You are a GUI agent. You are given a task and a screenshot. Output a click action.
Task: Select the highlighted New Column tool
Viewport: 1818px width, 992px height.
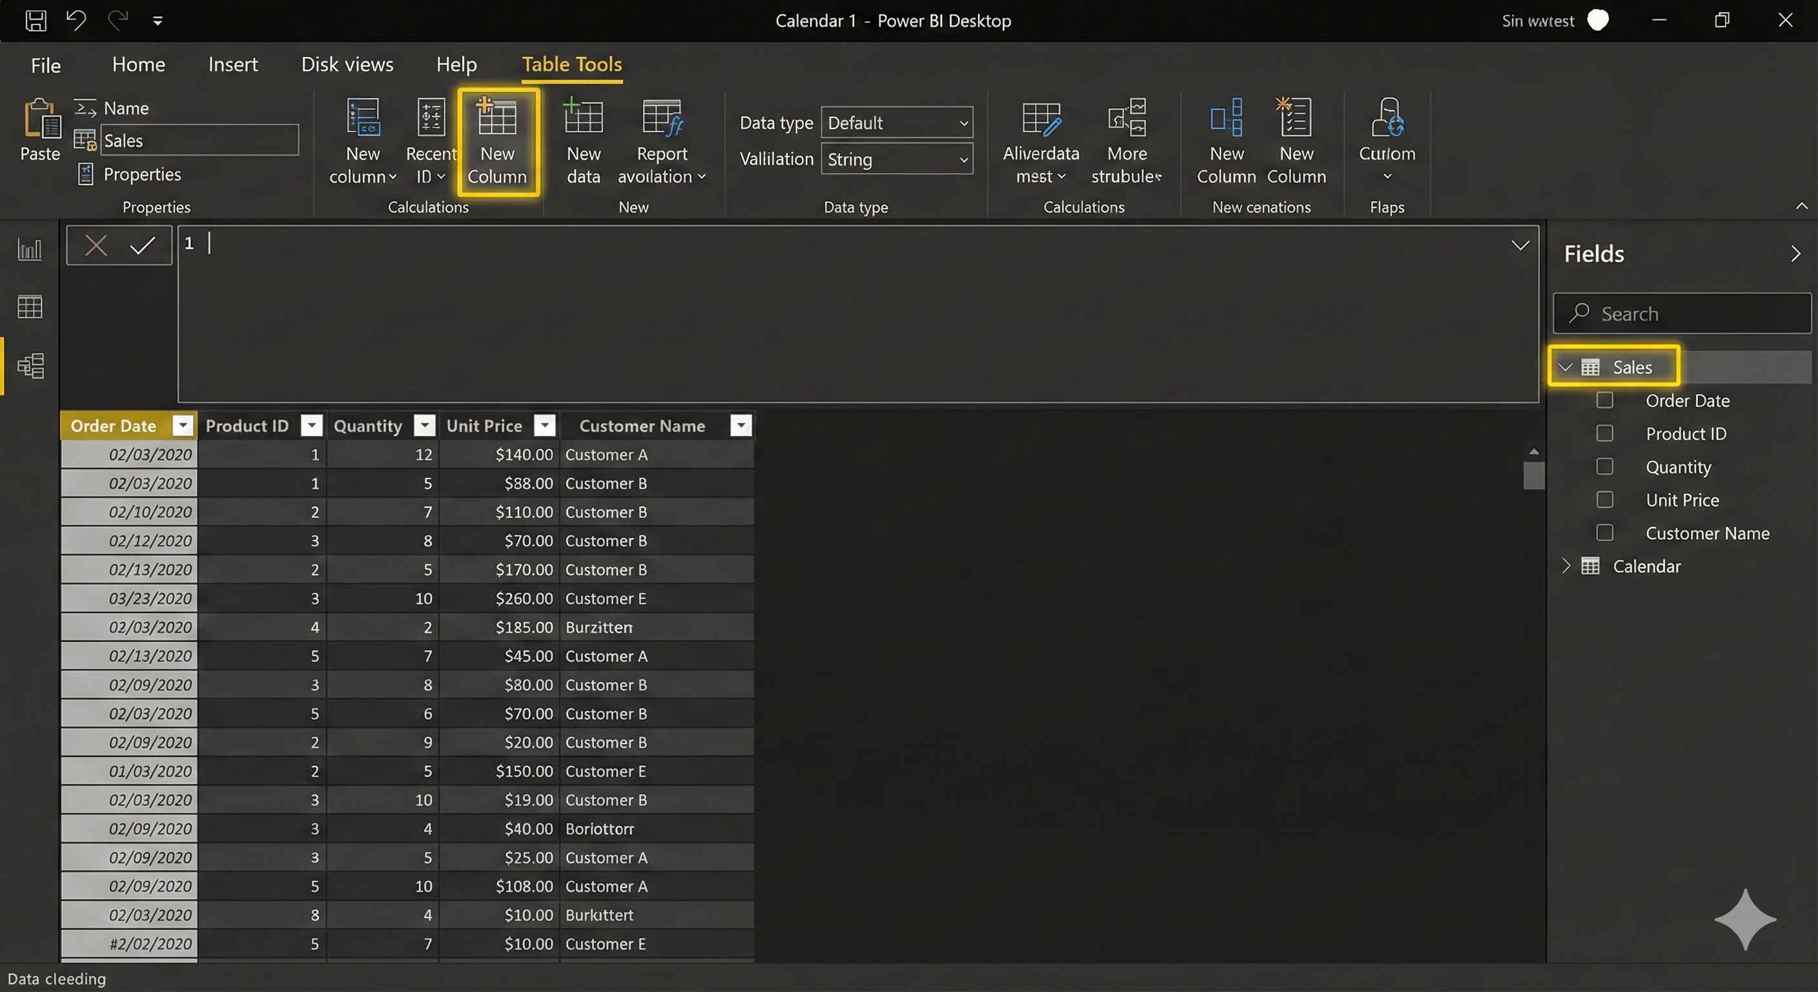(498, 141)
